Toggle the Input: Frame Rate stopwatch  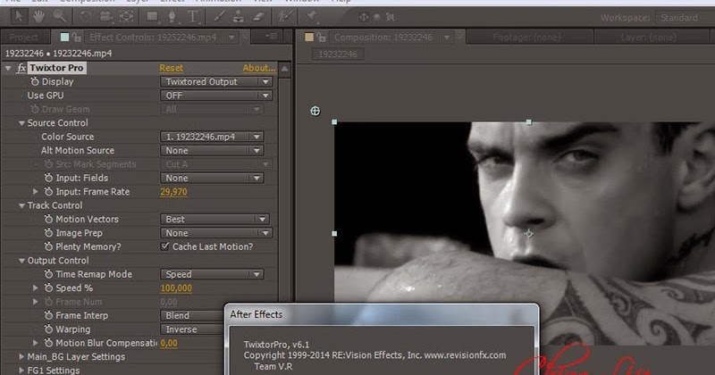tap(49, 191)
